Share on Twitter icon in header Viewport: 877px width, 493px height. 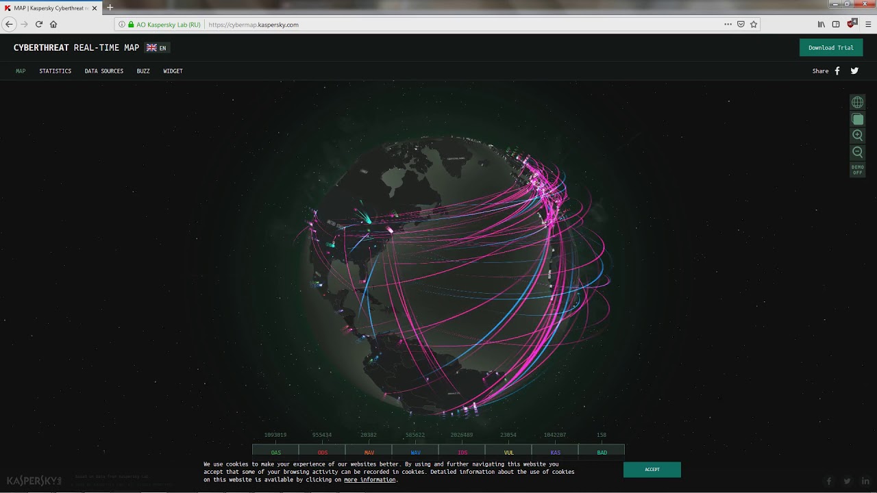point(854,71)
